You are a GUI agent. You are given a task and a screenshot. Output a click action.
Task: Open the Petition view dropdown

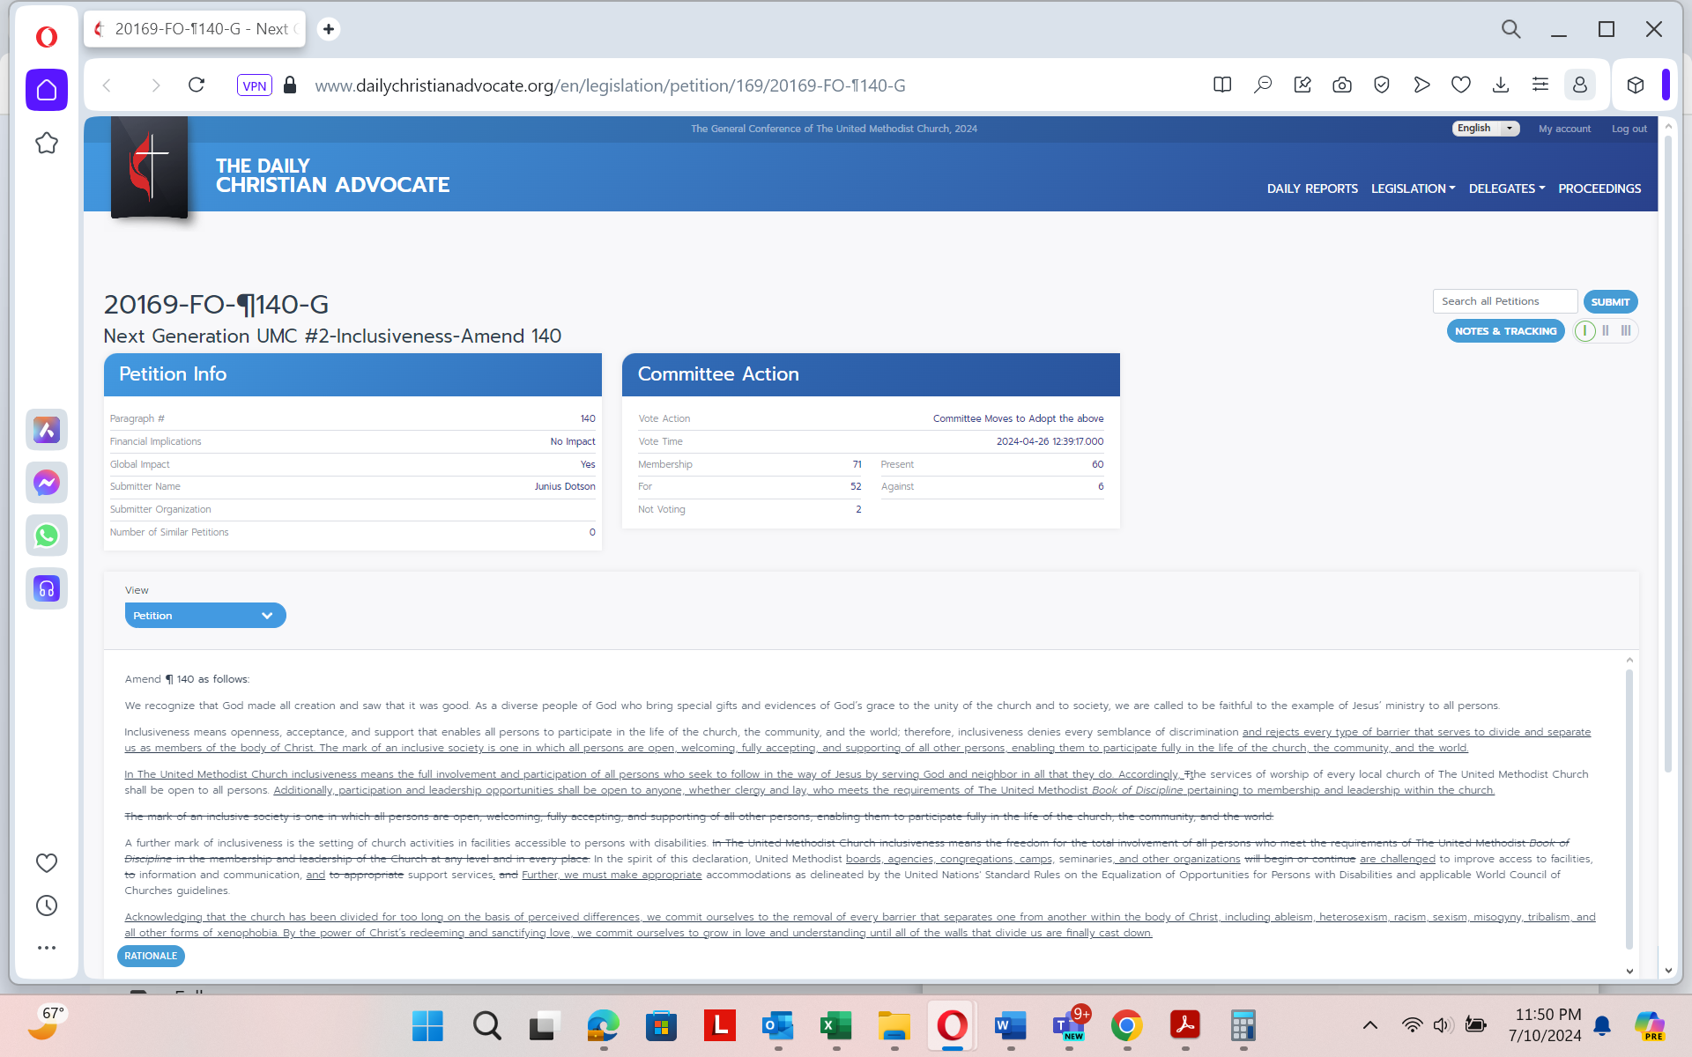204,616
